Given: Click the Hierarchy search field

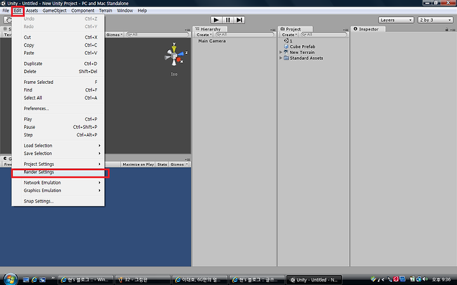Looking at the screenshot, I should [x=245, y=35].
